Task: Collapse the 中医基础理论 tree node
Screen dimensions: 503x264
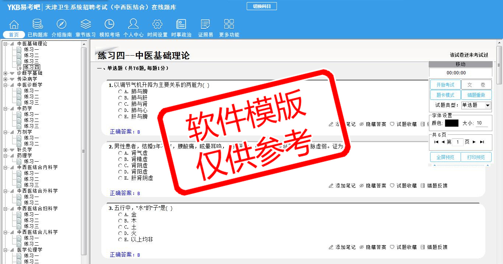Action: pos(5,44)
